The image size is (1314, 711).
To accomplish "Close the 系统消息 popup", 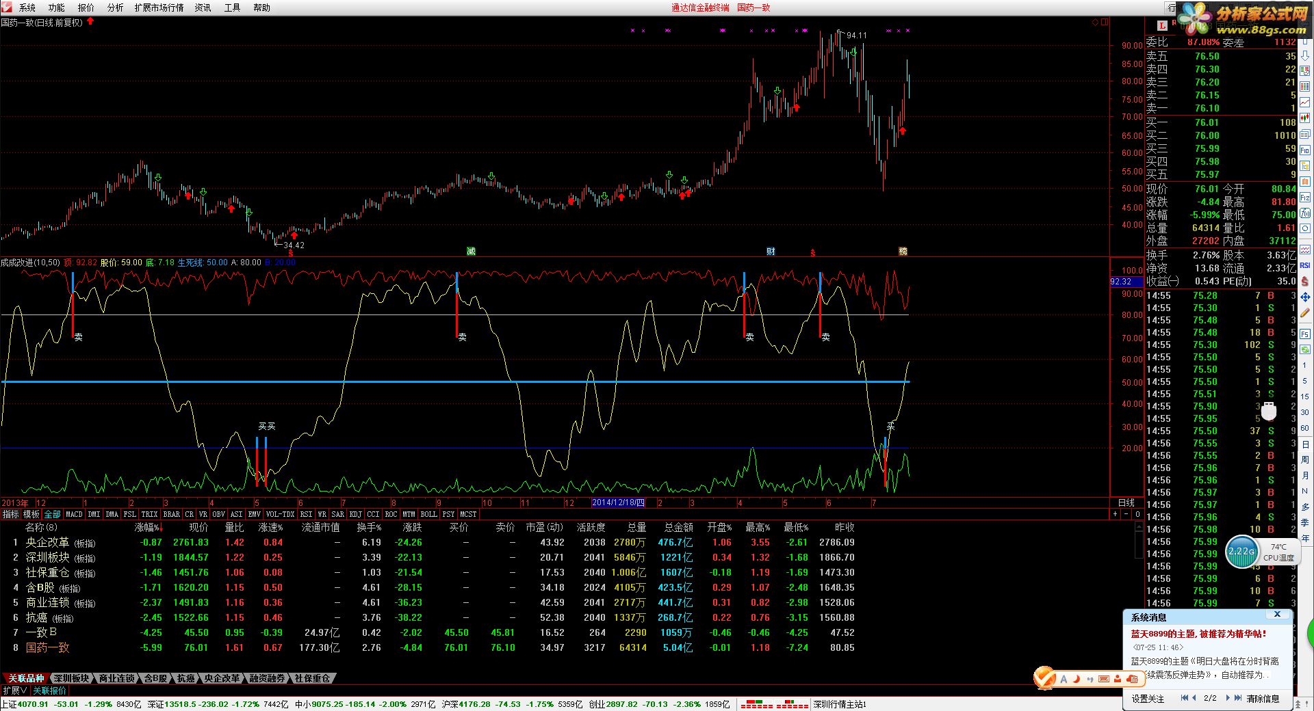I will point(1277,615).
